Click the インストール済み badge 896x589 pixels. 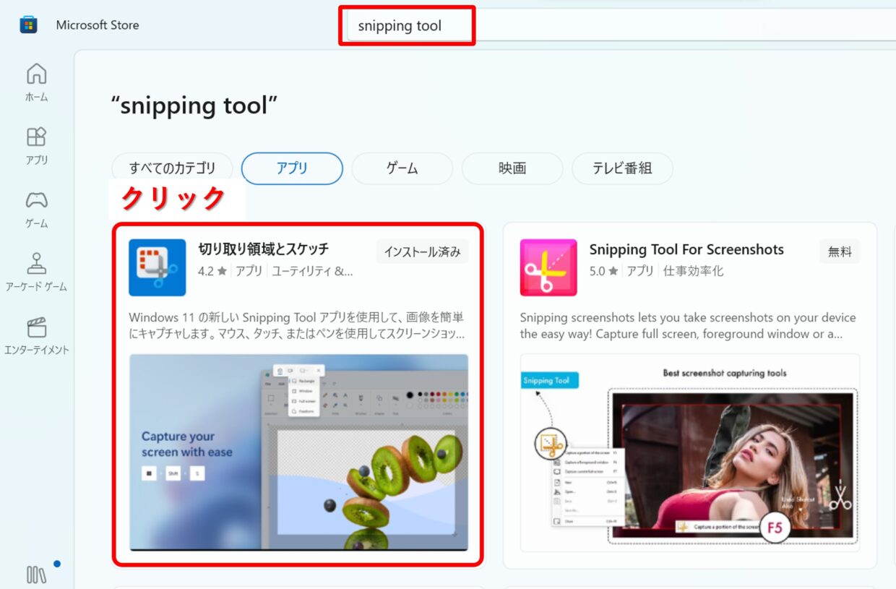422,251
